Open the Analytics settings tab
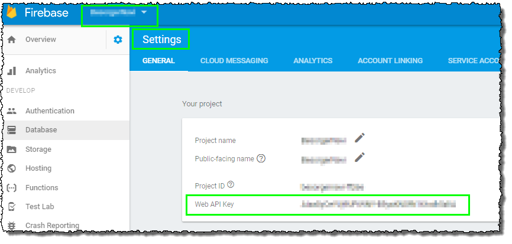Screen dimensions: 512x244 click(x=313, y=60)
